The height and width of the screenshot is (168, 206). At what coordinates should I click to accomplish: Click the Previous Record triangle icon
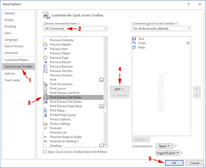46,62
